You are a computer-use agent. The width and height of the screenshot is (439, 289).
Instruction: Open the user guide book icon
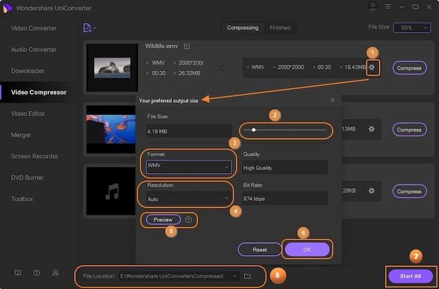pos(18,273)
